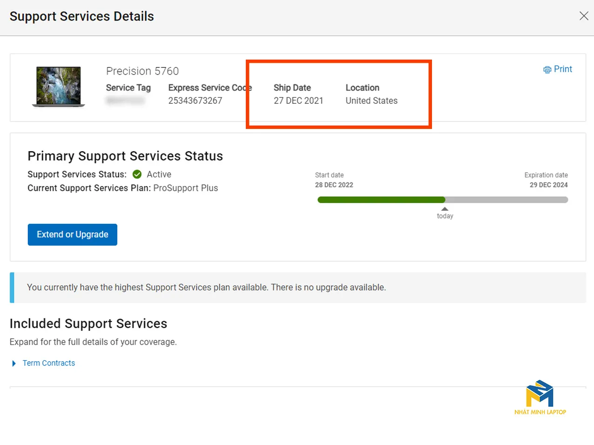Screen dimensions: 594x445
Task: Click the highest plan available info banner
Action: (x=298, y=288)
